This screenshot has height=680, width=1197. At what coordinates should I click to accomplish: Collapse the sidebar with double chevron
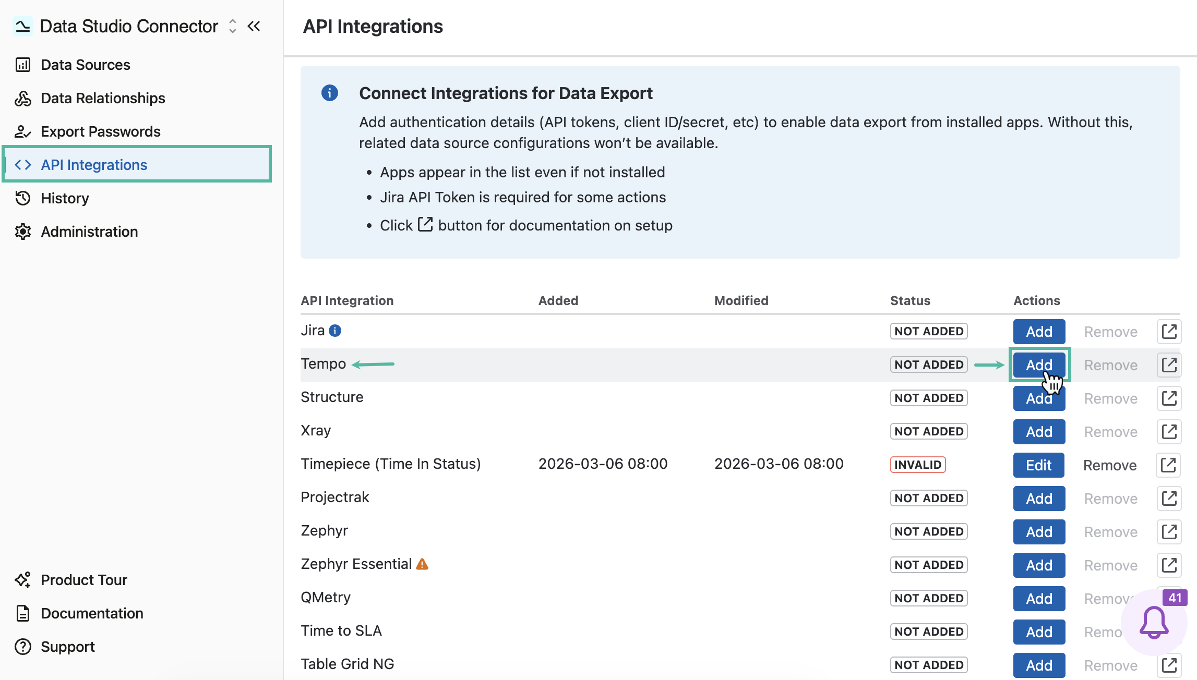click(x=254, y=26)
